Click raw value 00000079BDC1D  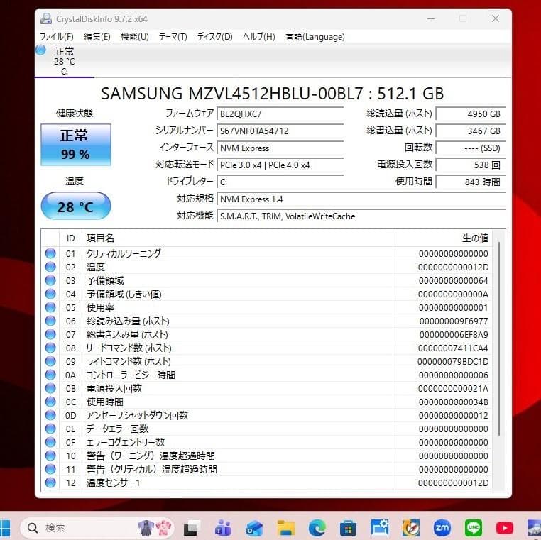(453, 361)
